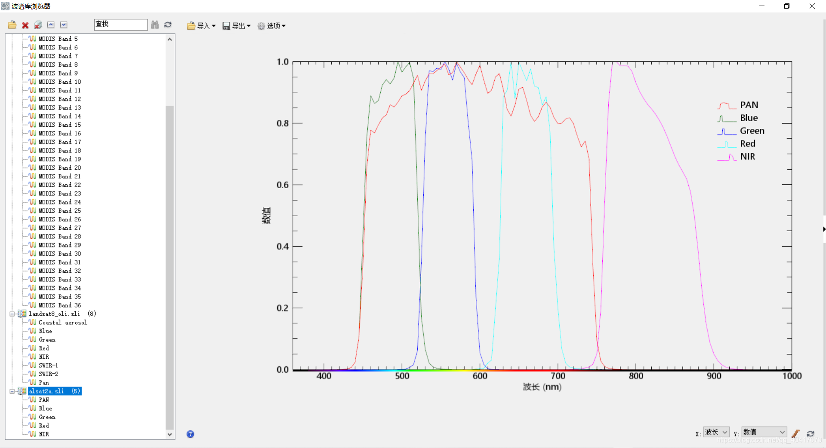Select the landsat8_oli.sli (8) library
The image size is (826, 448).
[62, 314]
